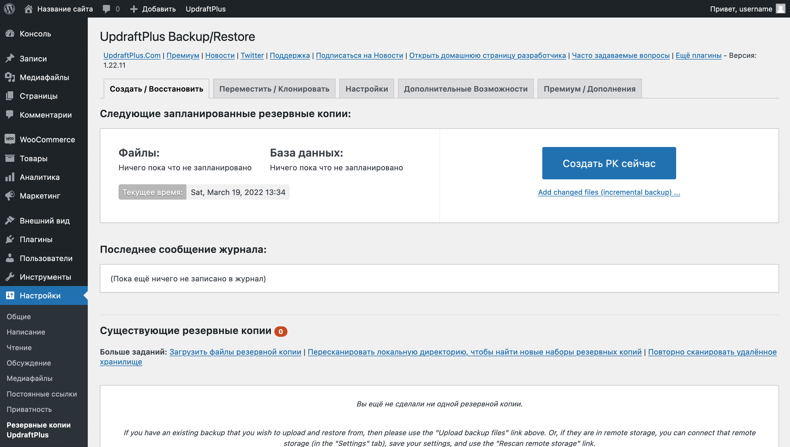
Task: Open Премиум / Дополнения tab
Action: 589,89
